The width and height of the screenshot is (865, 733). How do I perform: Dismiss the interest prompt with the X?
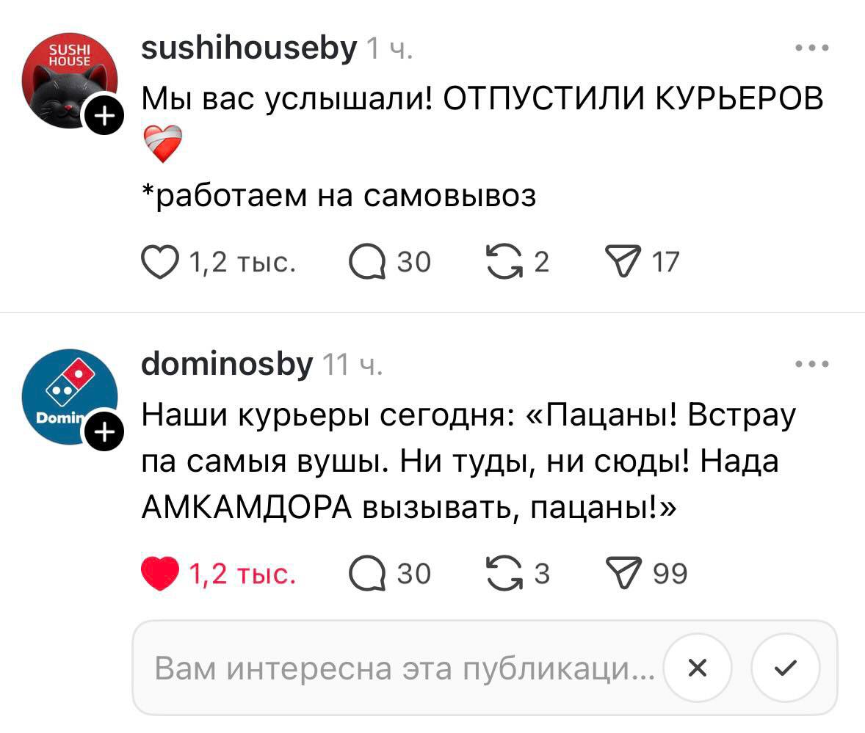[x=698, y=668]
